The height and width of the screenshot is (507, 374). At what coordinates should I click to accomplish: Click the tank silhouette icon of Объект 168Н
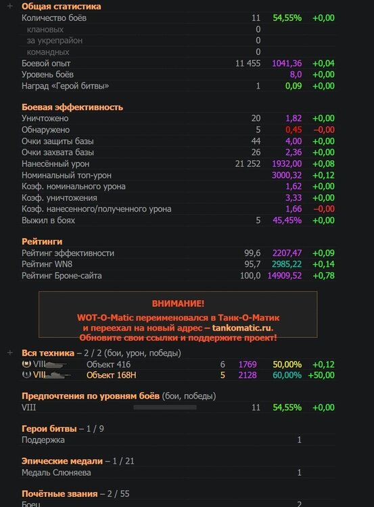(57, 375)
